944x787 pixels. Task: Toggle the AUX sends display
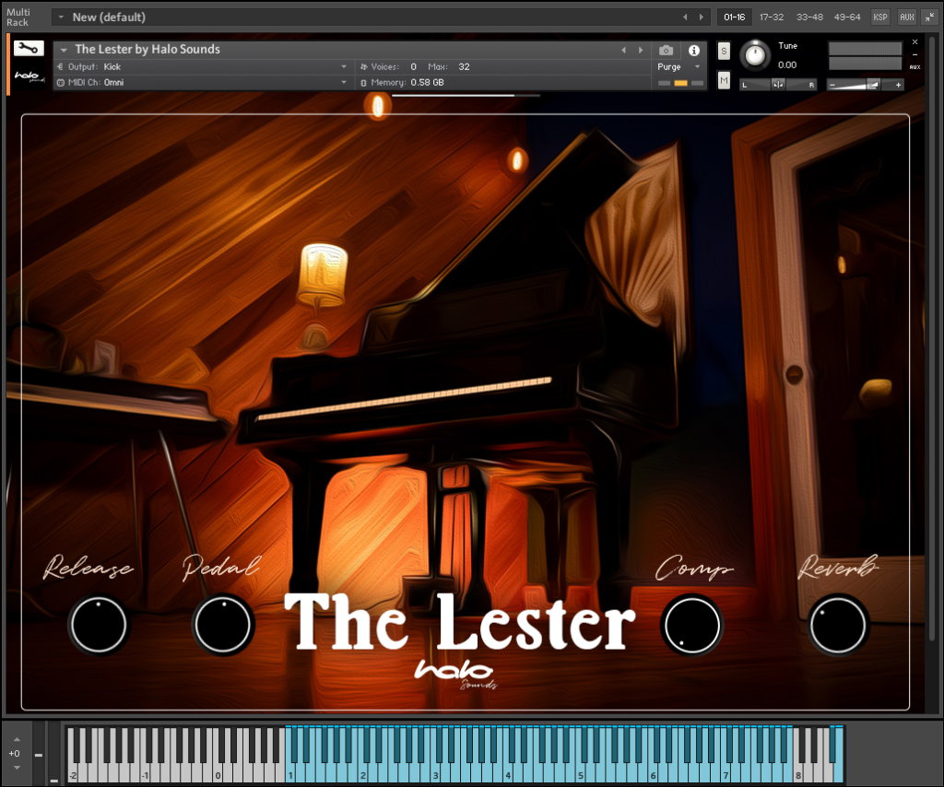914,67
